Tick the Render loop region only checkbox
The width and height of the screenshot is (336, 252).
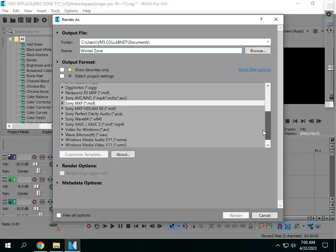[62, 173]
